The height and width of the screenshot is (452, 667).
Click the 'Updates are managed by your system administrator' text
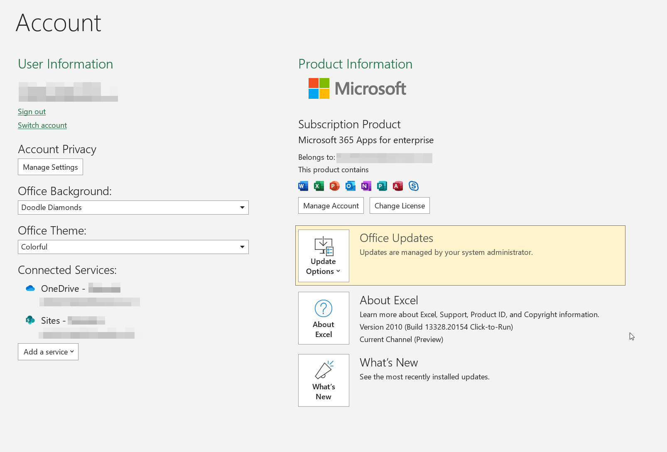446,252
